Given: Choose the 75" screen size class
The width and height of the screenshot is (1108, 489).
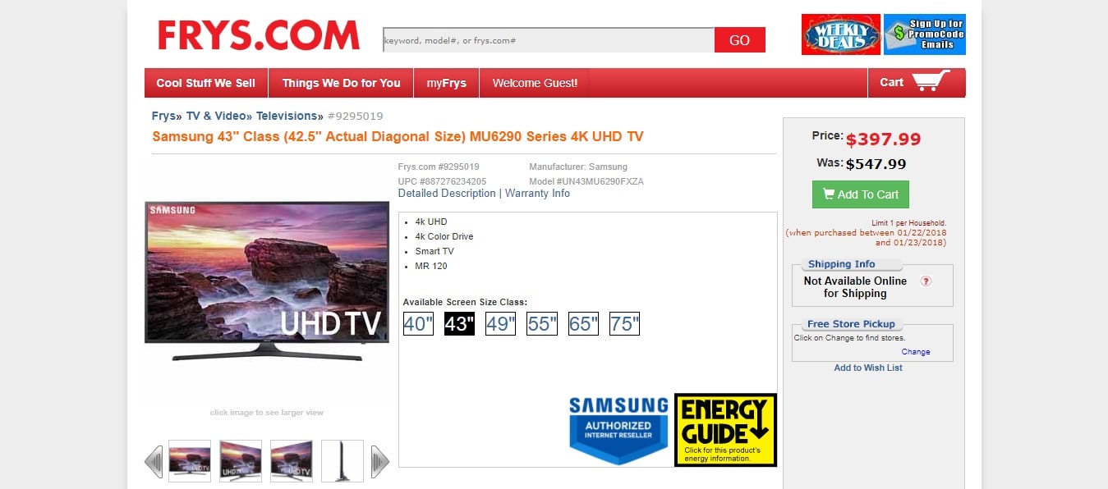Looking at the screenshot, I should [624, 324].
